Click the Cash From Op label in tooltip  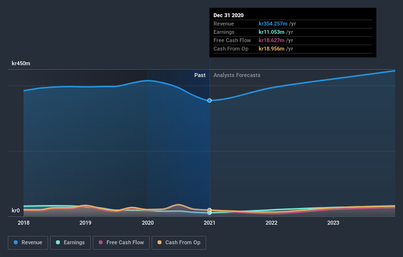231,49
